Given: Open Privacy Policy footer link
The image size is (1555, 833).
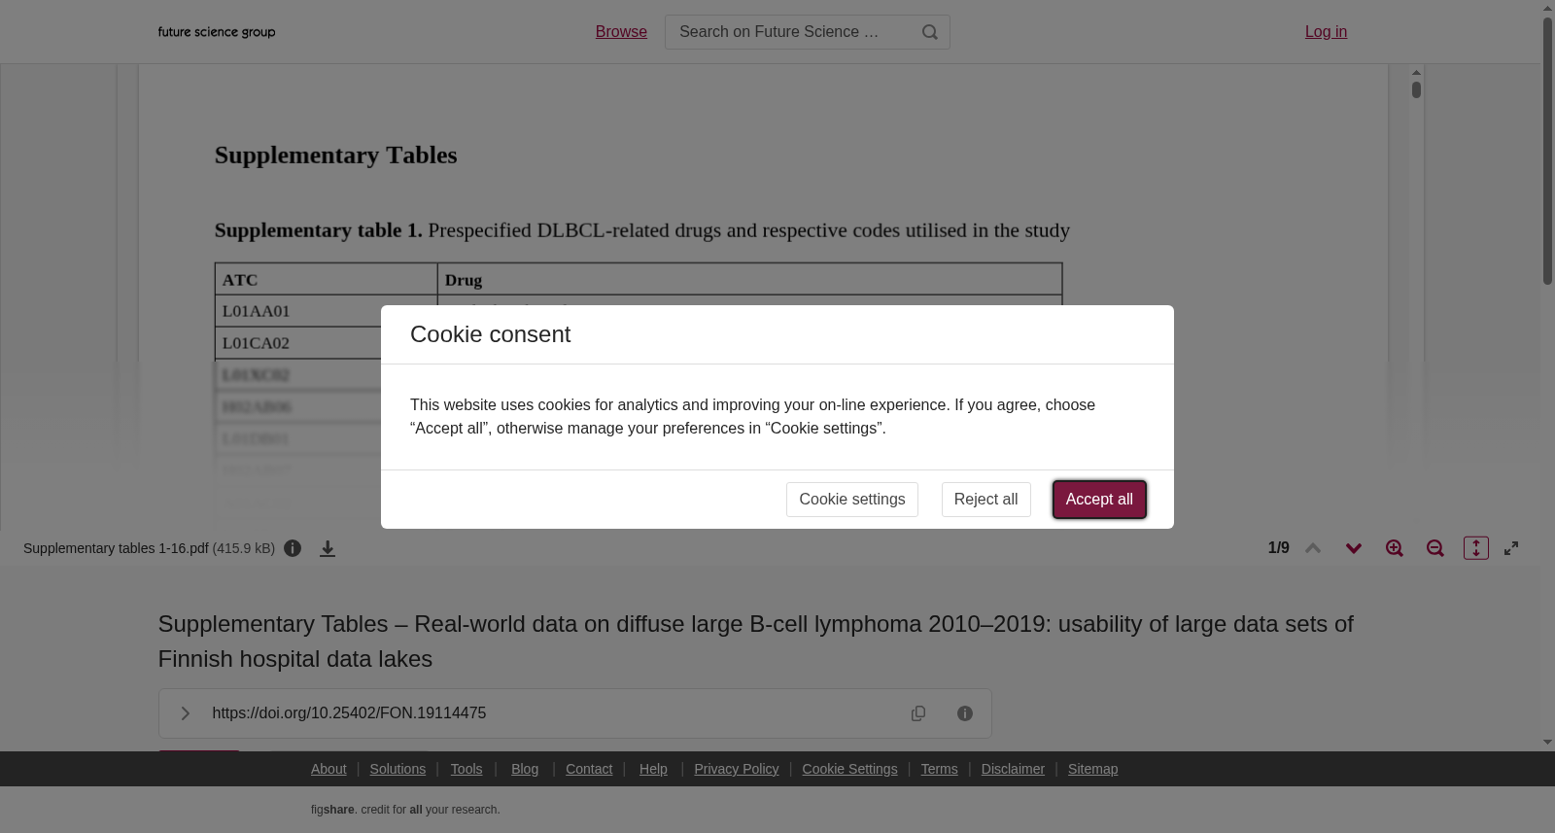Looking at the screenshot, I should click(737, 769).
